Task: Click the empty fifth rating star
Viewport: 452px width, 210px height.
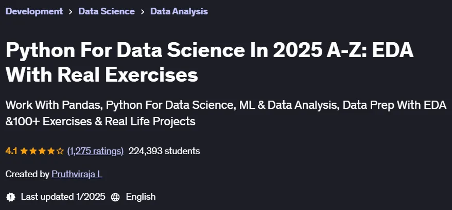Action: click(60, 151)
